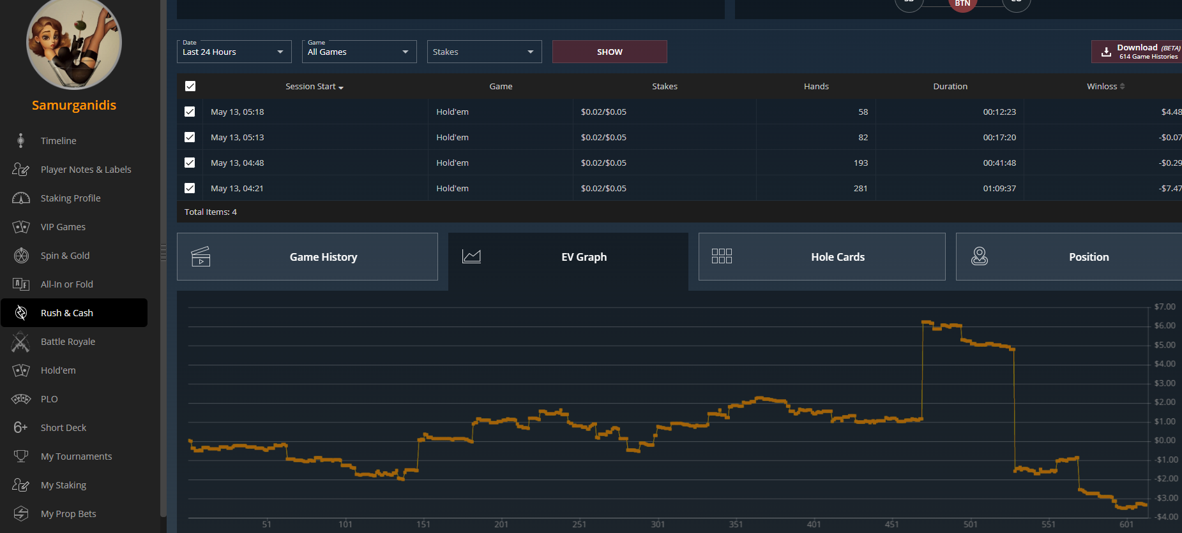Click the Duration column header
The image size is (1182, 533).
[x=950, y=86]
